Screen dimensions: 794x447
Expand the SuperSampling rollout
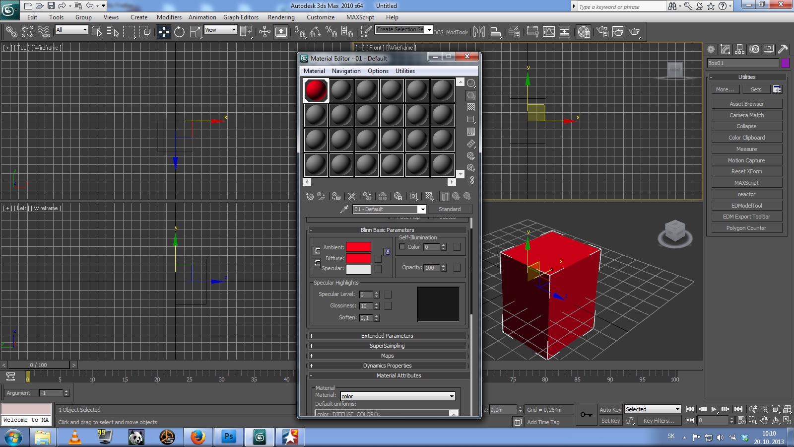coord(387,346)
